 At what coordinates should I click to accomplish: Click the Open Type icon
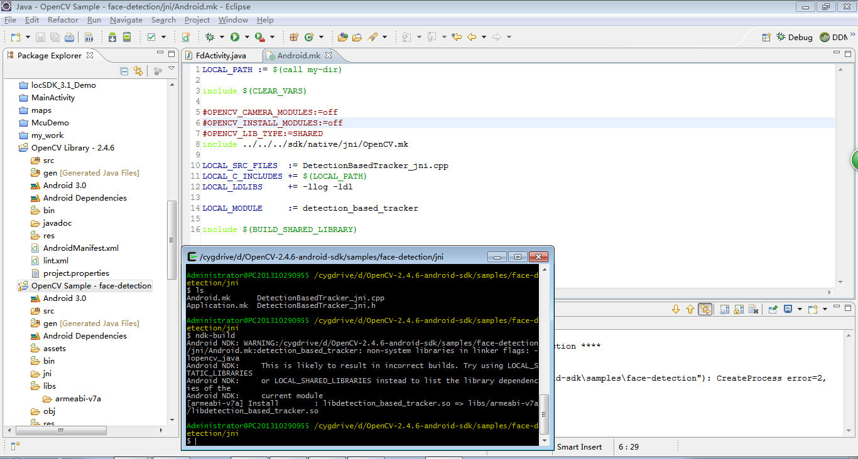point(343,37)
